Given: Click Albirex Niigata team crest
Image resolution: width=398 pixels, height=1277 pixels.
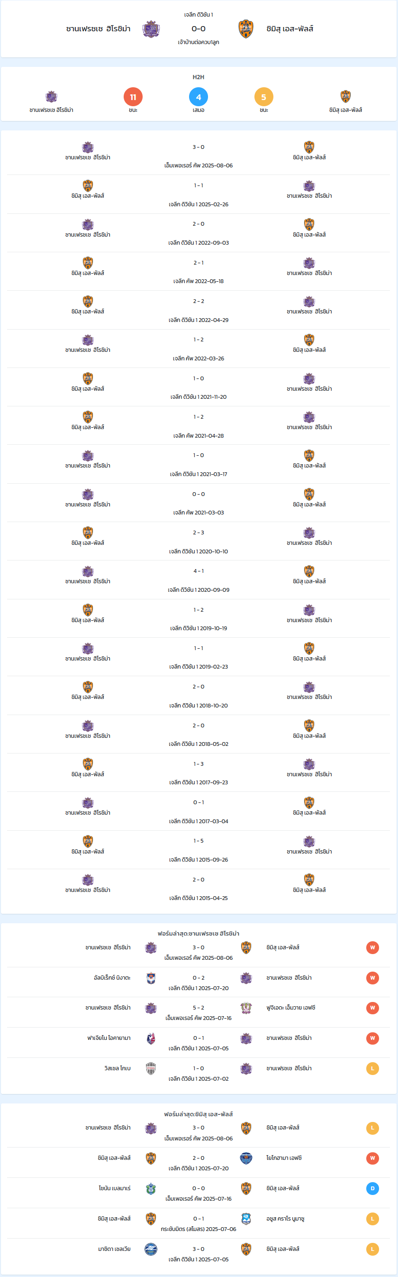Looking at the screenshot, I should point(151,978).
